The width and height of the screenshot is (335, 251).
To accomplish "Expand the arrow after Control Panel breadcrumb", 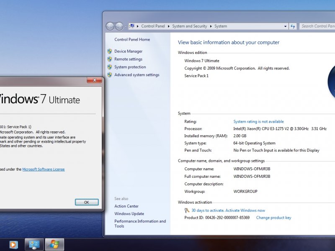I will (x=169, y=26).
